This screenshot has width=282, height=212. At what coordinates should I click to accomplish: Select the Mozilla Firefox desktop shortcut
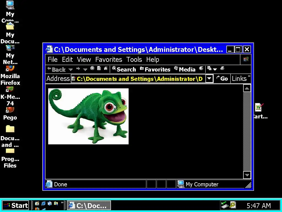pos(10,76)
